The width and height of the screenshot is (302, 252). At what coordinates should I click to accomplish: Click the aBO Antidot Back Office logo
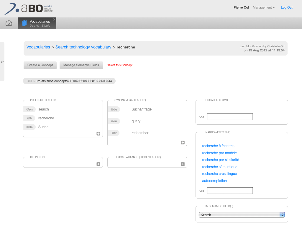29,9
